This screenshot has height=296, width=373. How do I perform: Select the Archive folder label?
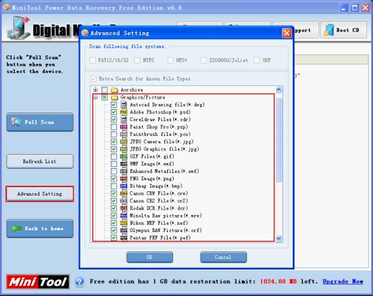pyautogui.click(x=132, y=90)
